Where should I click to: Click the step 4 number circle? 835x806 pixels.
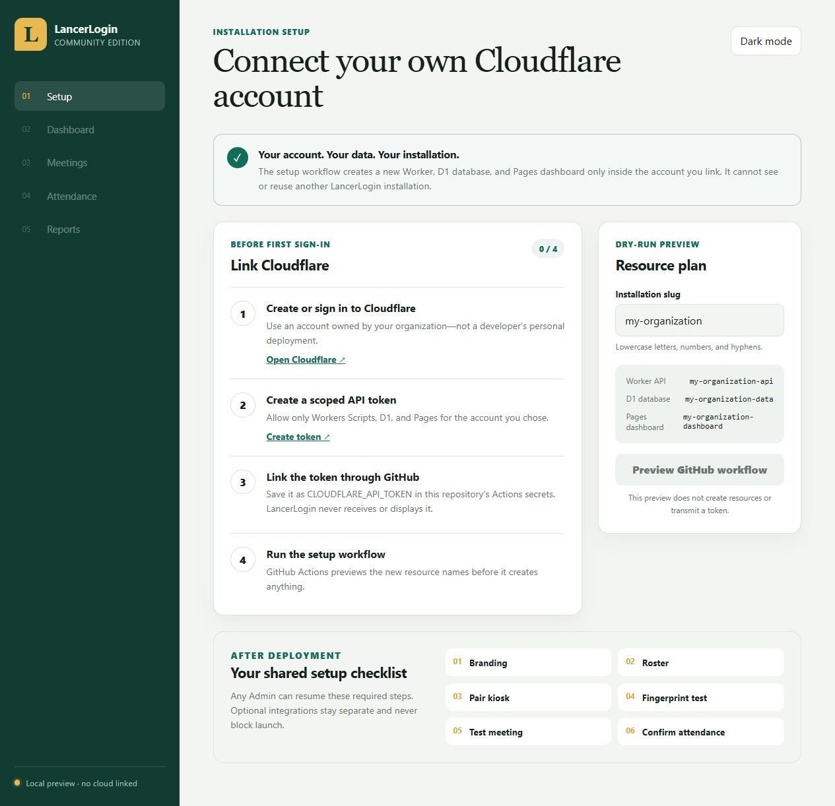243,560
